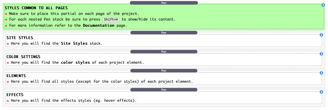The width and height of the screenshot is (328, 110).
Task: Click the pin icon beside Site Styles
Action: point(321,35)
